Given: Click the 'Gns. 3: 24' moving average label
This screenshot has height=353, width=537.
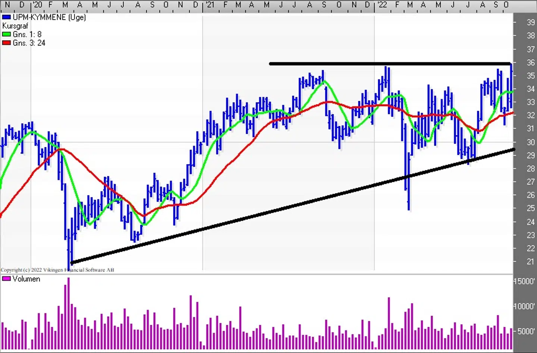Looking at the screenshot, I should 29,43.
